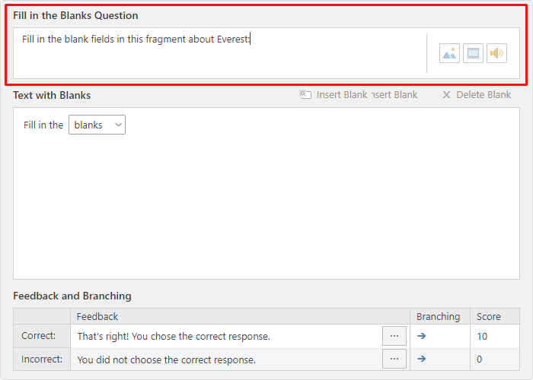Click the chevron on the blanks combo box
This screenshot has width=533, height=380.
coord(118,125)
